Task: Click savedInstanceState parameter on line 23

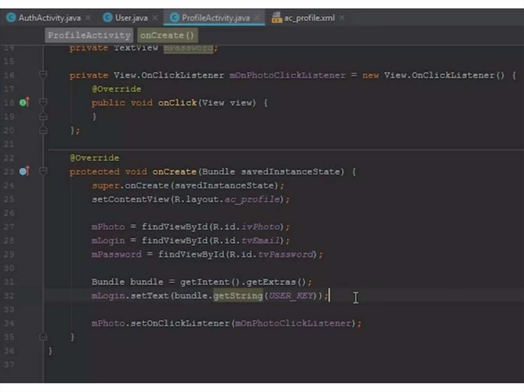Action: pos(291,172)
